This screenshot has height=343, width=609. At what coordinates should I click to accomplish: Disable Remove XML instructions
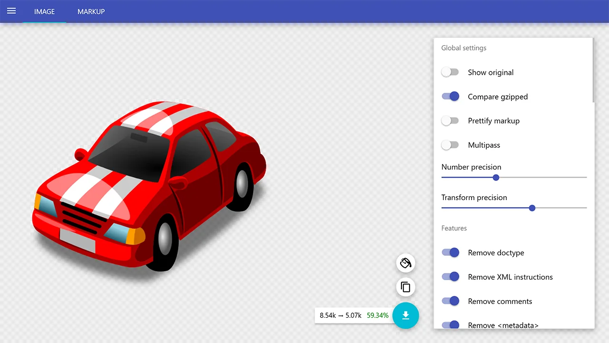(450, 277)
